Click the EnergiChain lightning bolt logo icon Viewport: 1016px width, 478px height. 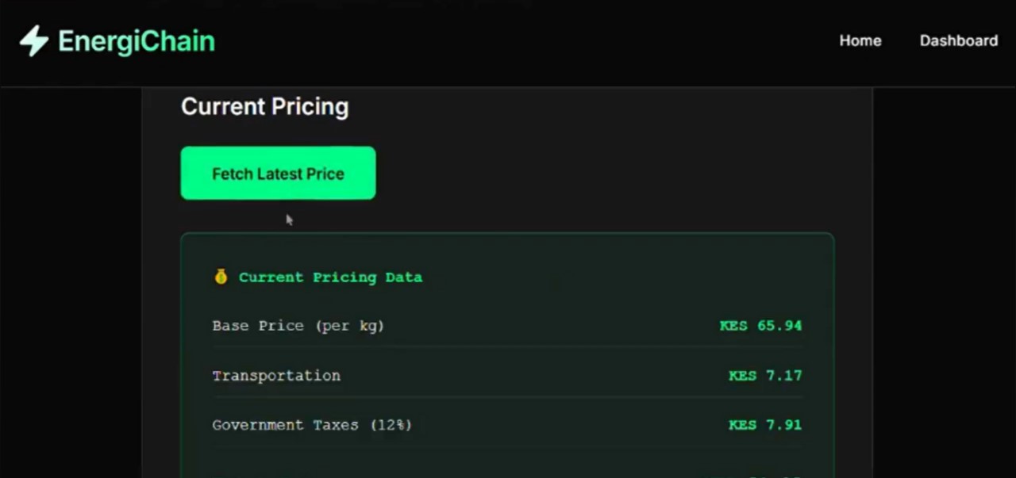33,40
